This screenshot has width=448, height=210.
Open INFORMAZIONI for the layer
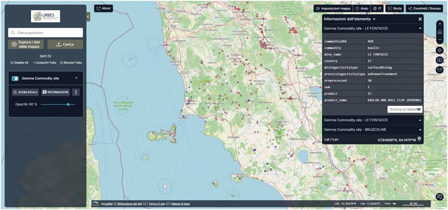[x=56, y=92]
